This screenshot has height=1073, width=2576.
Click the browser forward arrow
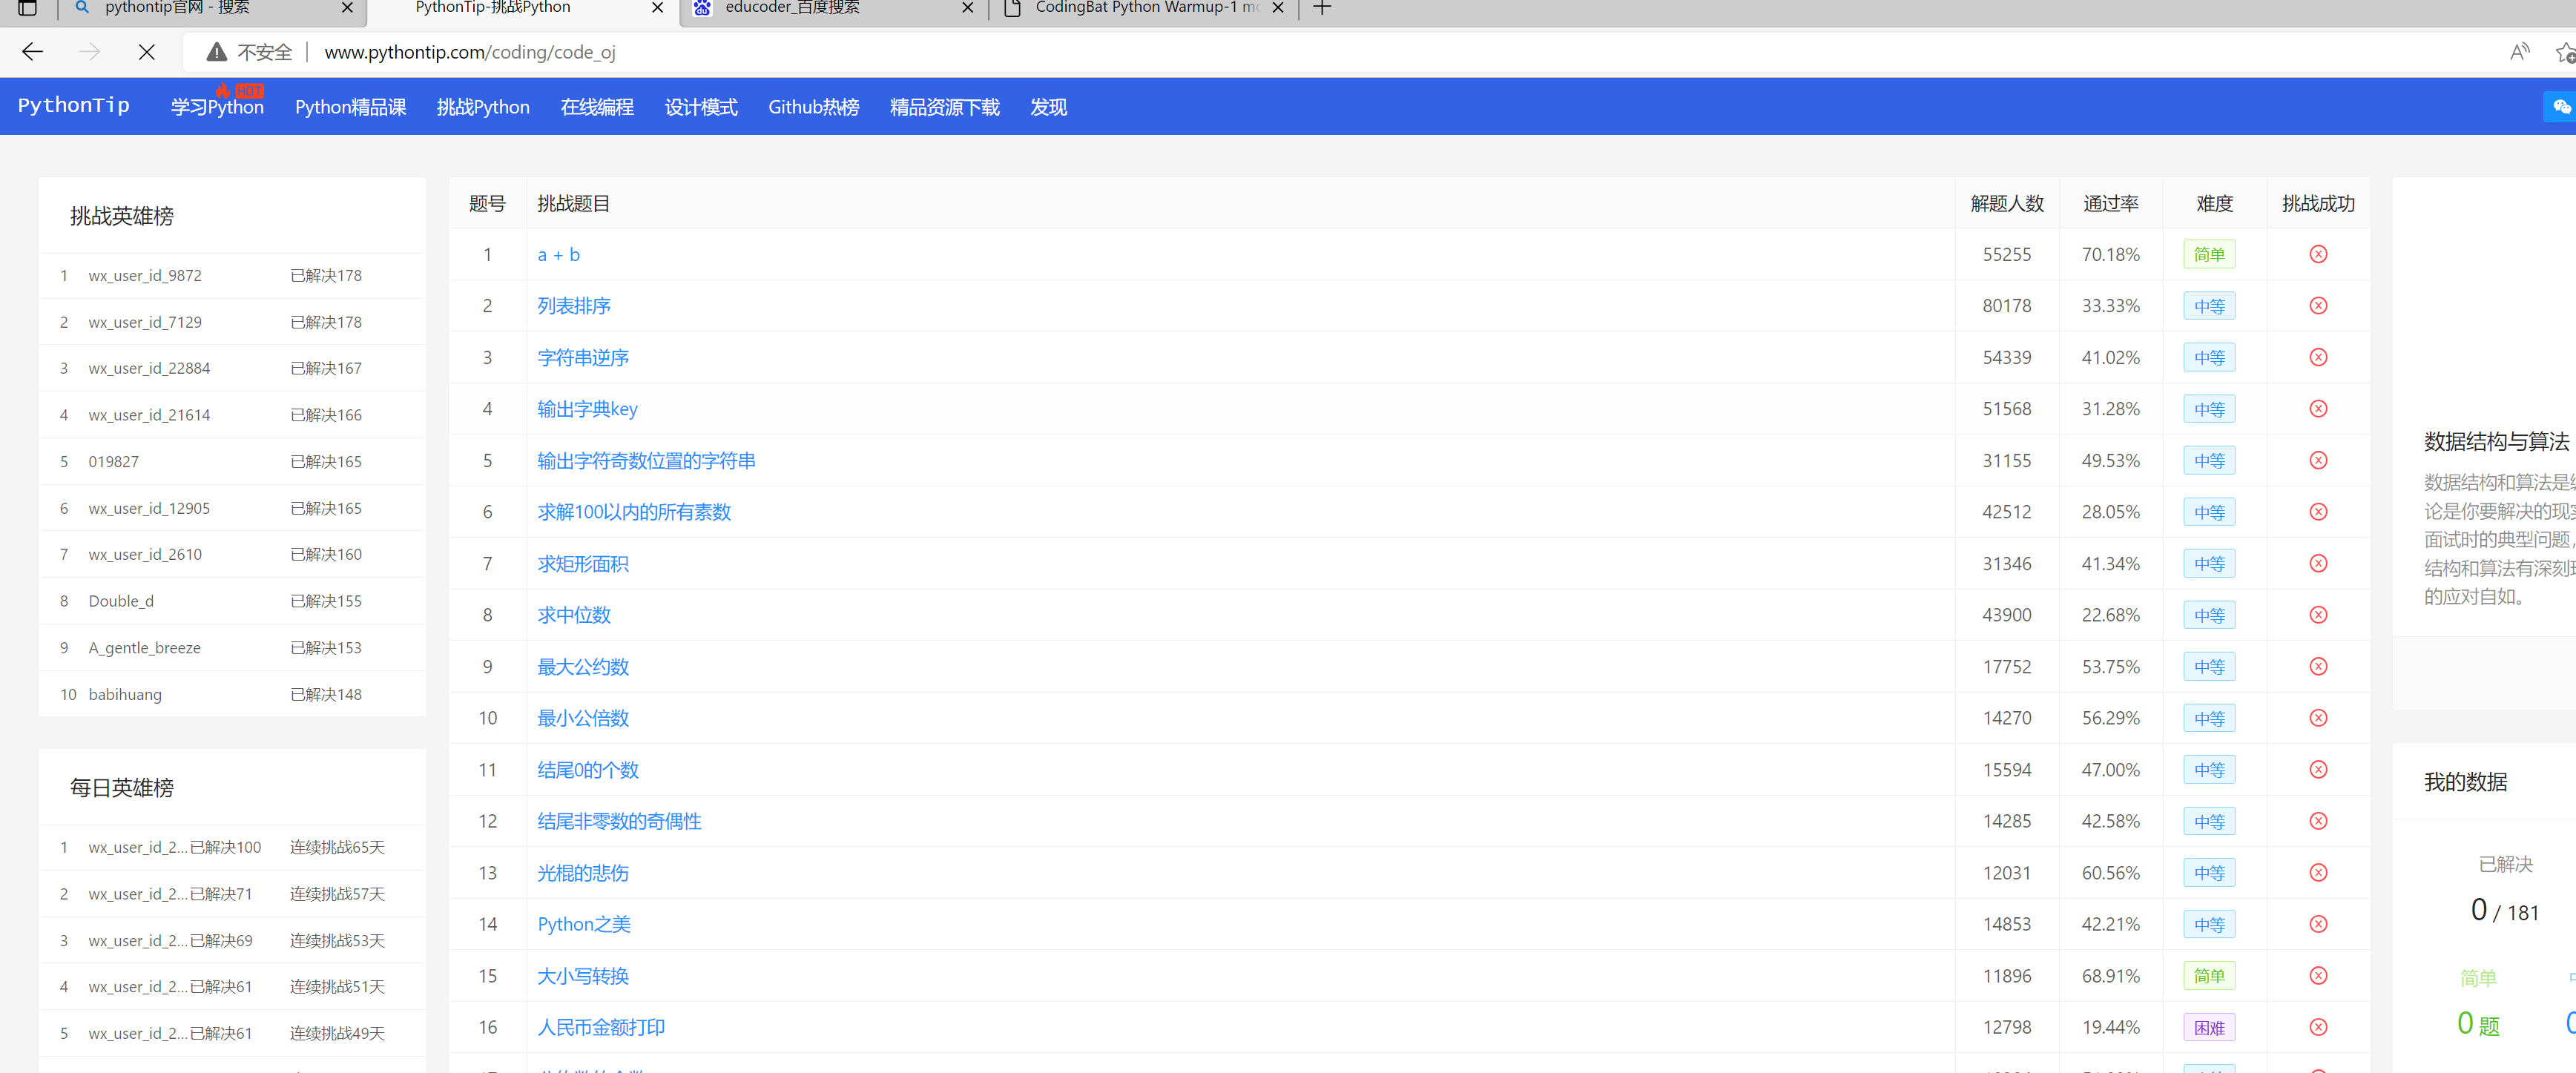tap(90, 52)
